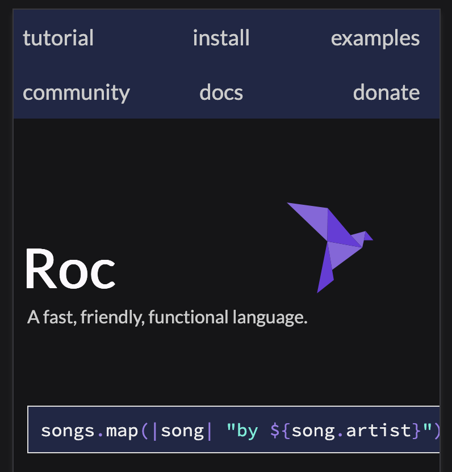Click the 'A fast, friendly, functional language.' tagline
452x472 pixels.
[x=168, y=317]
